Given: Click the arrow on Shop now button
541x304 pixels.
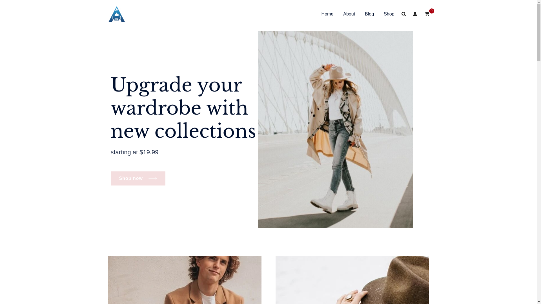Looking at the screenshot, I should pyautogui.click(x=153, y=178).
